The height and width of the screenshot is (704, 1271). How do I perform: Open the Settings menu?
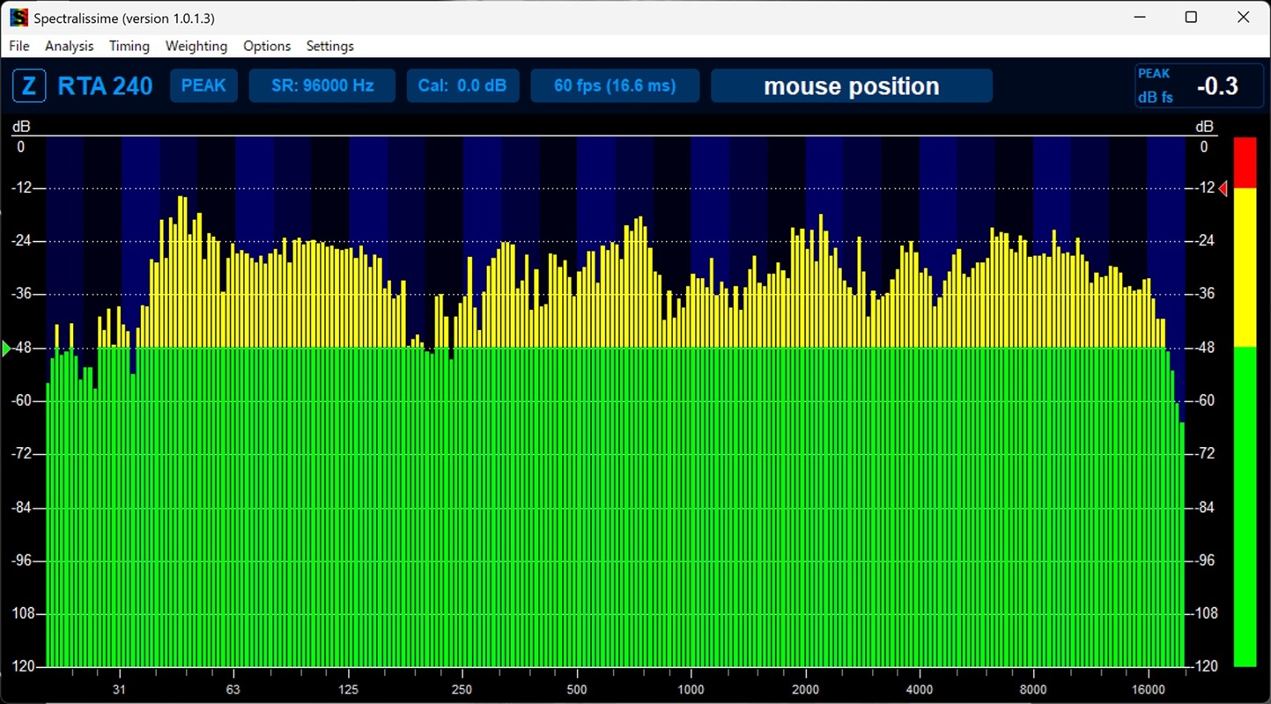click(330, 46)
